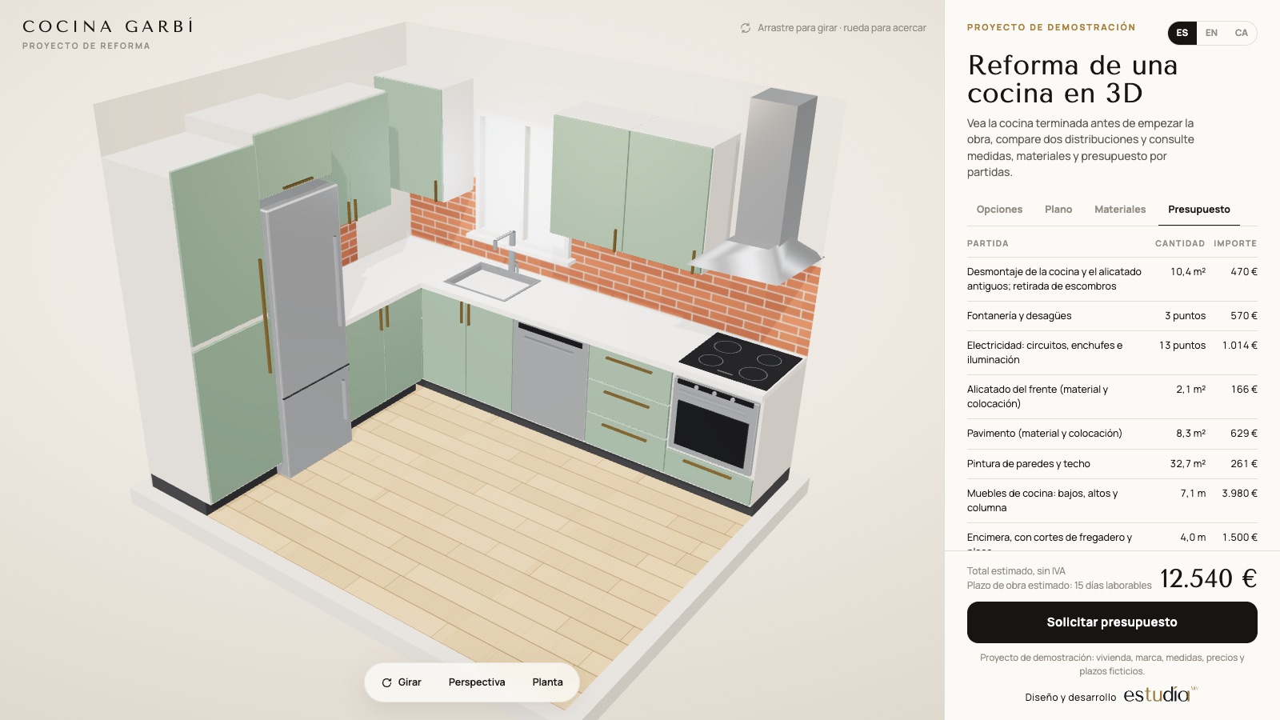Screen dimensions: 1280x720
Task: Click the '3.980 €' amount
Action: pos(1240,494)
